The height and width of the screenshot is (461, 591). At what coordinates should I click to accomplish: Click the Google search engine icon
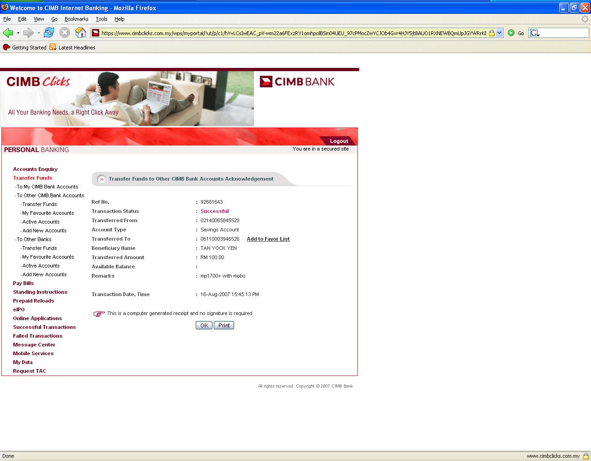click(x=534, y=33)
